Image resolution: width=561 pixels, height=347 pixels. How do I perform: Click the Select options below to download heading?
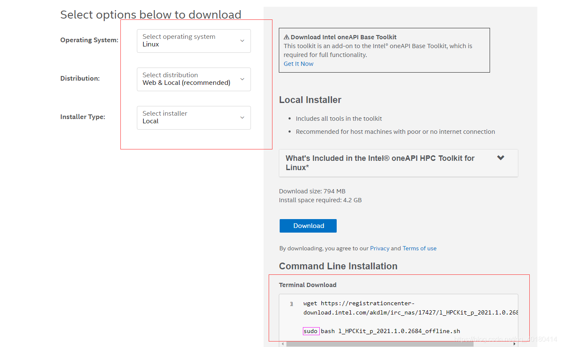tap(151, 15)
